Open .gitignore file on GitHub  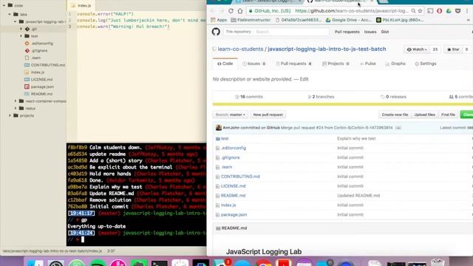(x=230, y=157)
